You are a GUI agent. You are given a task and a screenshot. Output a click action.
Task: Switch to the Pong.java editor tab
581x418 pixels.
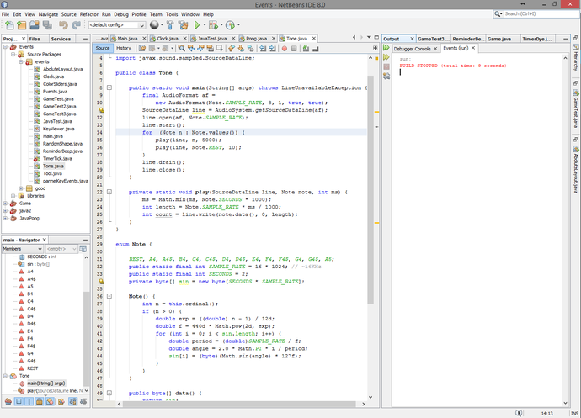coord(257,39)
